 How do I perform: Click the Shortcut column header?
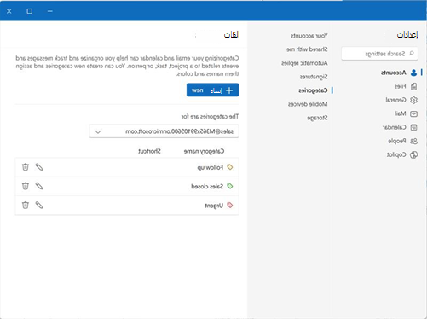149,151
